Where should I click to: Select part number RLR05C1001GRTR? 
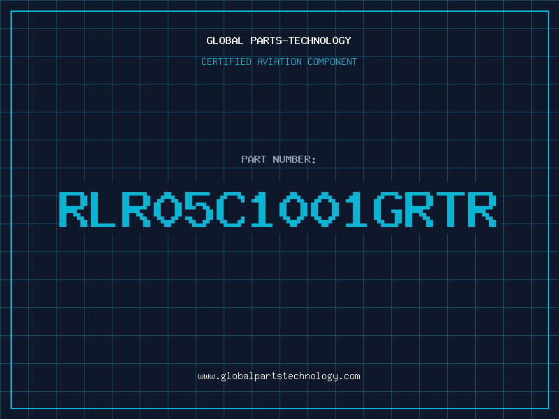277,209
